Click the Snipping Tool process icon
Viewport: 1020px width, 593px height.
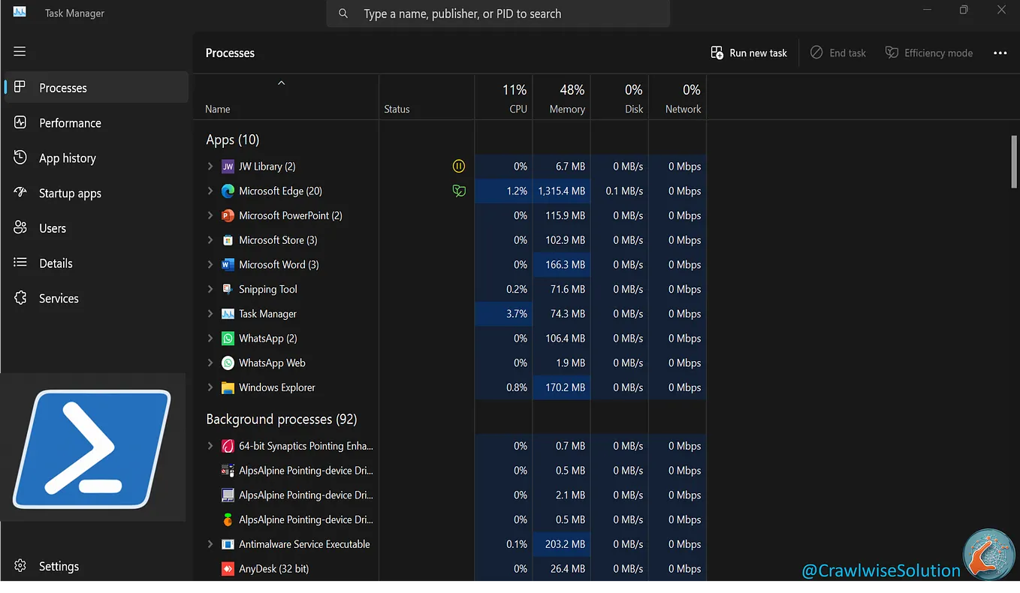coord(228,289)
